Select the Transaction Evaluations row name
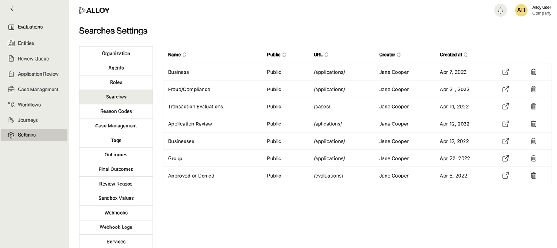This screenshot has height=248, width=557. [x=195, y=107]
